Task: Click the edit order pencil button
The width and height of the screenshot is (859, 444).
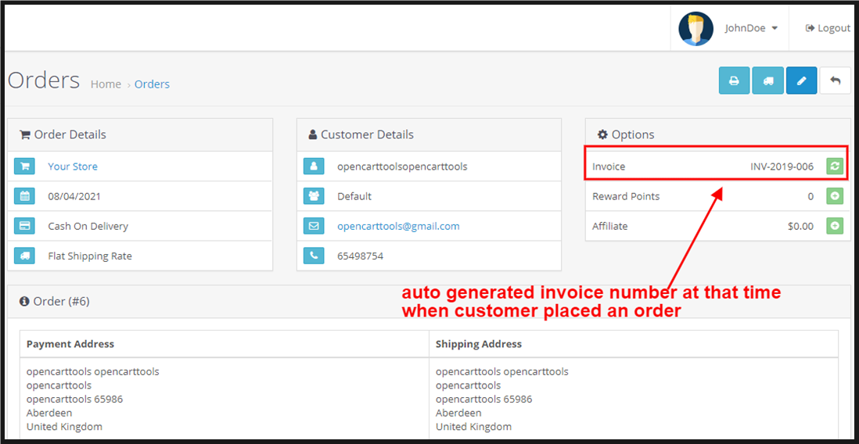Action: 801,81
